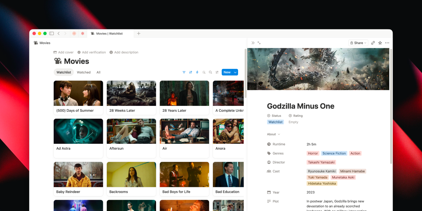The height and width of the screenshot is (211, 422).
Task: Click the Godzilla cover image
Action: (318, 69)
